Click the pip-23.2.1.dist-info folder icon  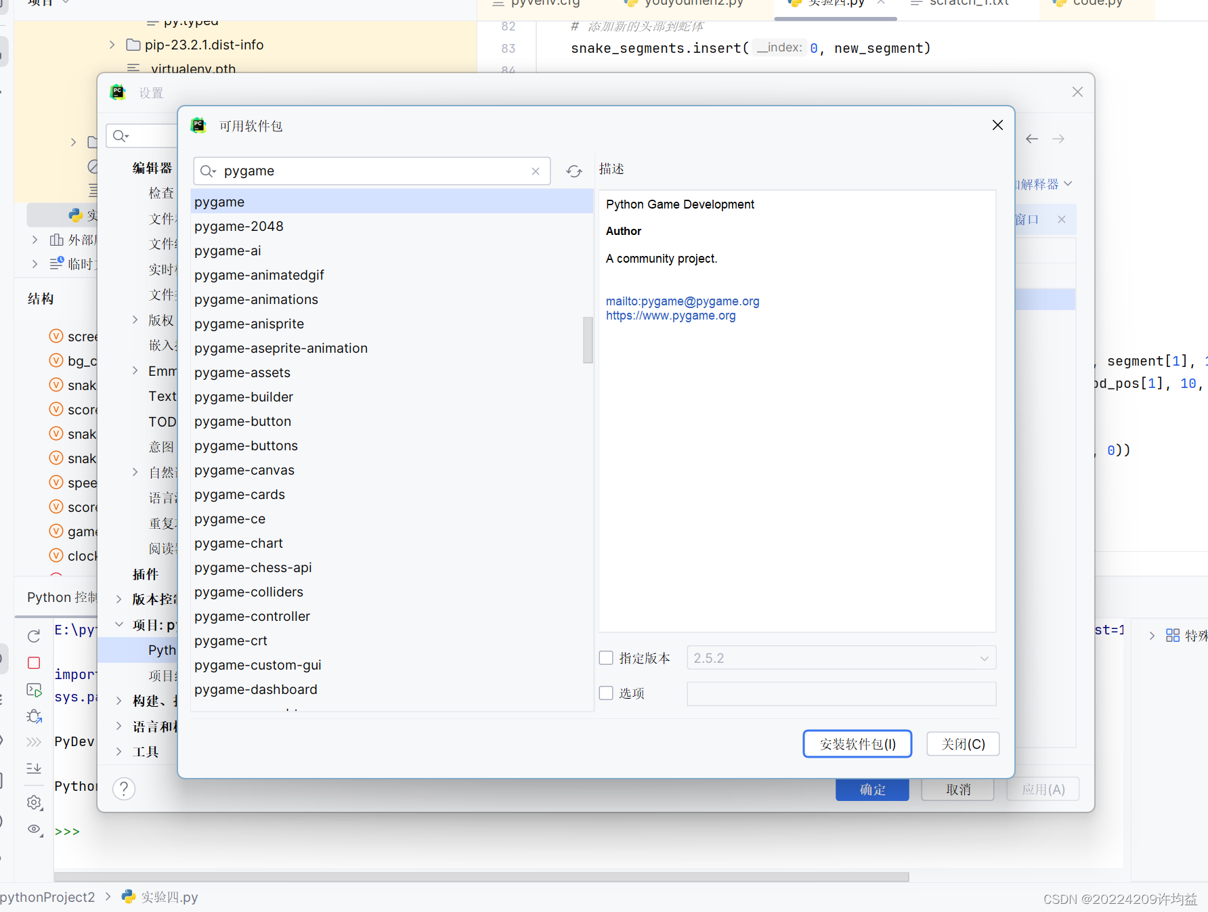(x=133, y=45)
